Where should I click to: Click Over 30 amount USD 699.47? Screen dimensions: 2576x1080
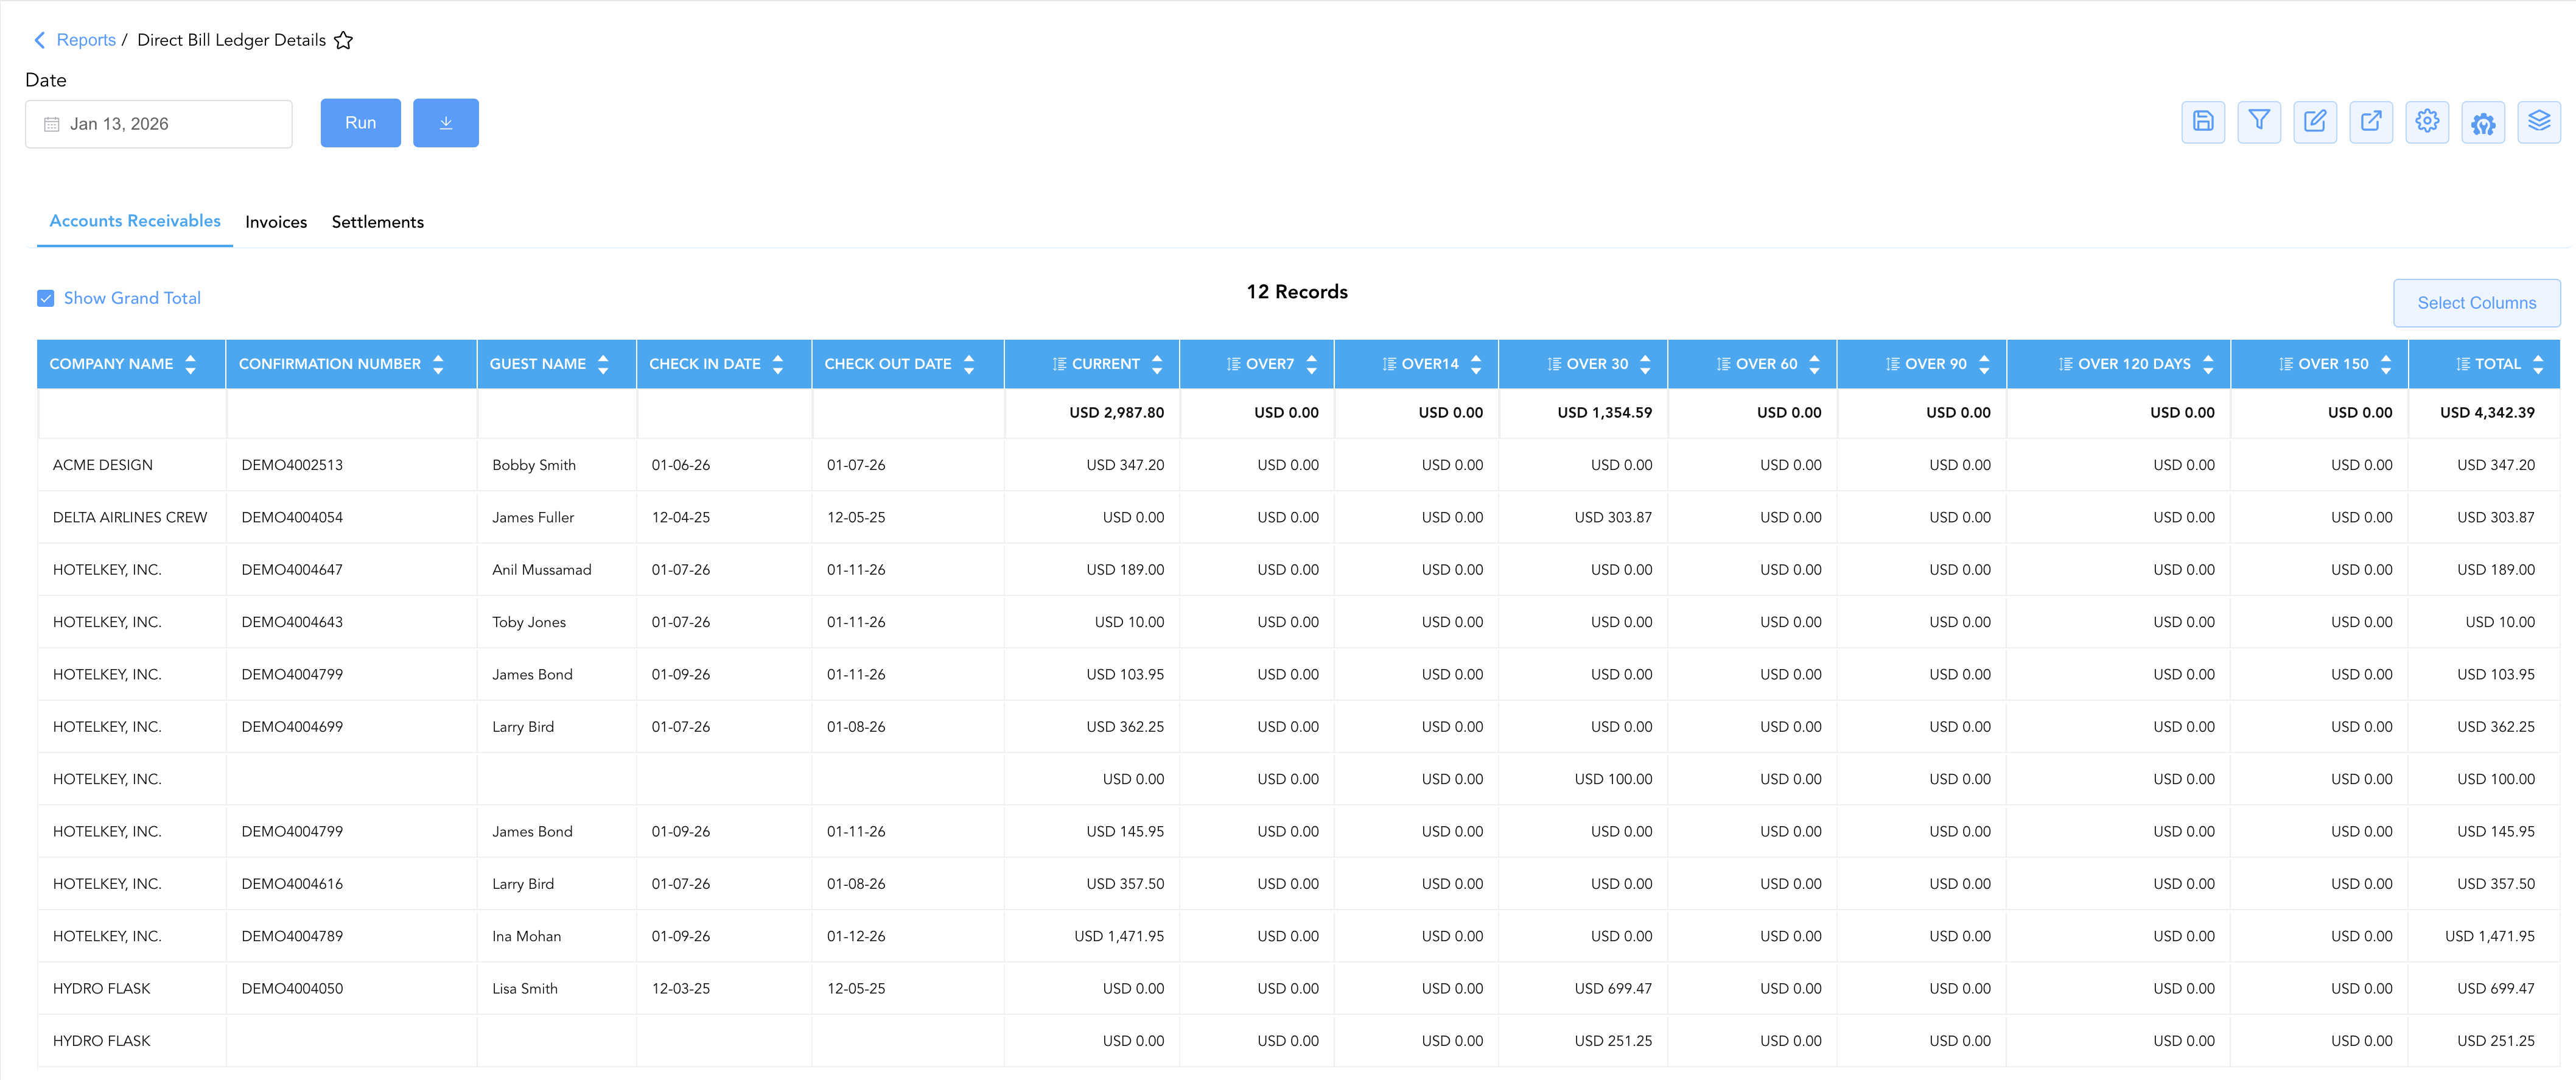coord(1613,989)
